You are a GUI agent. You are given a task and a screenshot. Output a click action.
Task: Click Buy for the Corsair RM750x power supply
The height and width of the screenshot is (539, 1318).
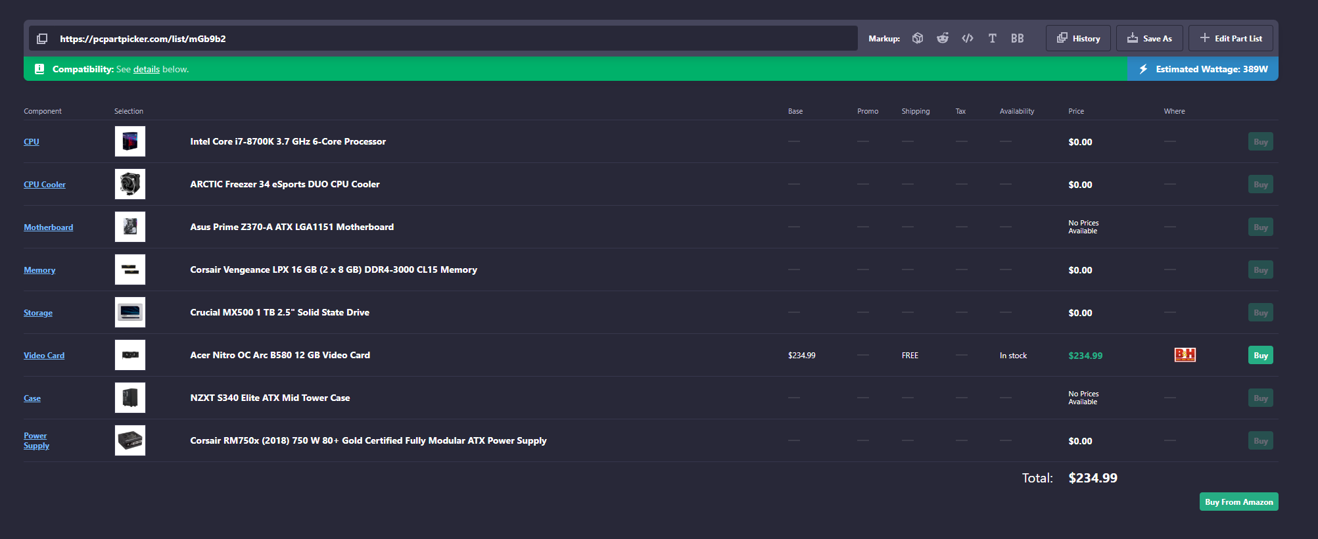tap(1261, 440)
